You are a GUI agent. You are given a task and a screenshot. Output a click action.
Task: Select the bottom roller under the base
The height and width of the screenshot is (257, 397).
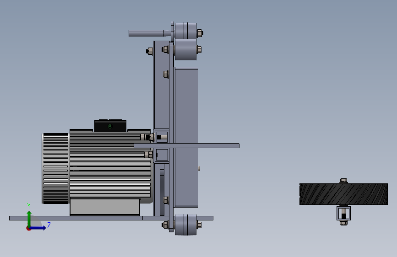185,225
